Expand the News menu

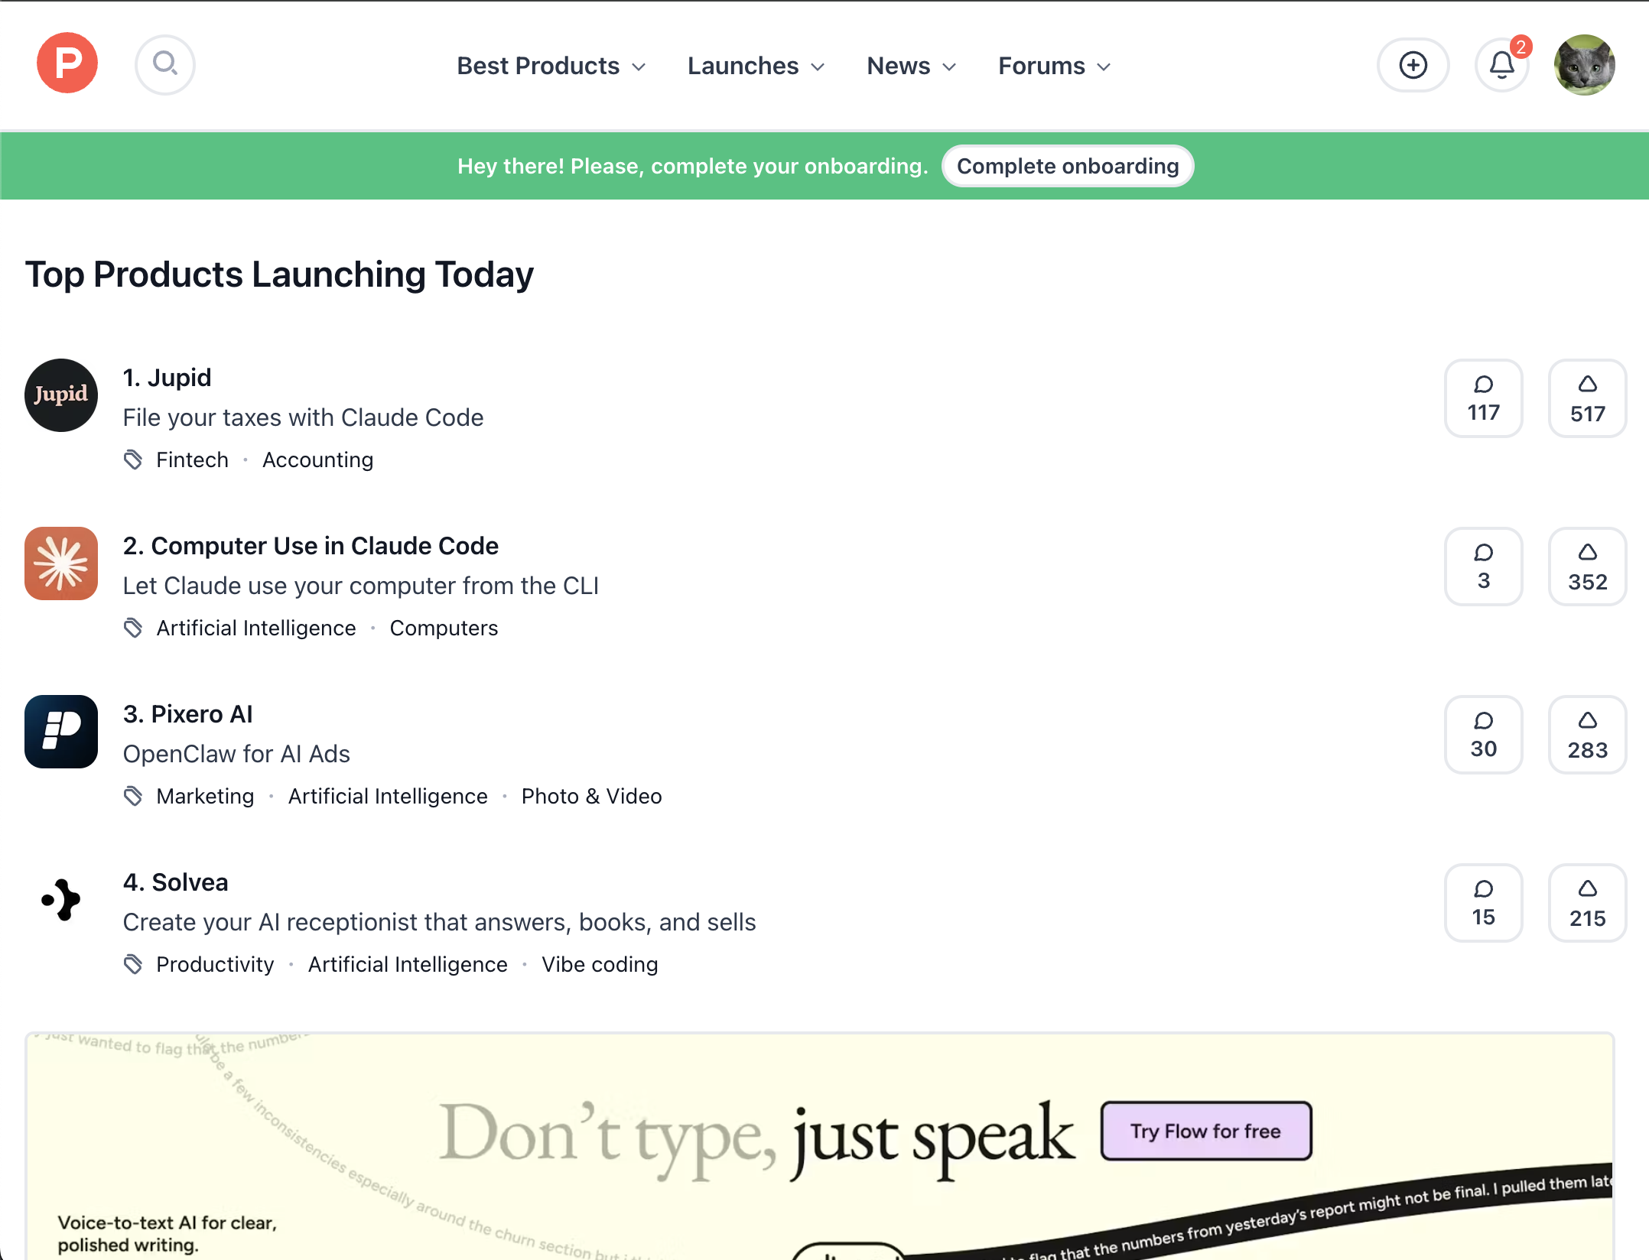pyautogui.click(x=911, y=66)
